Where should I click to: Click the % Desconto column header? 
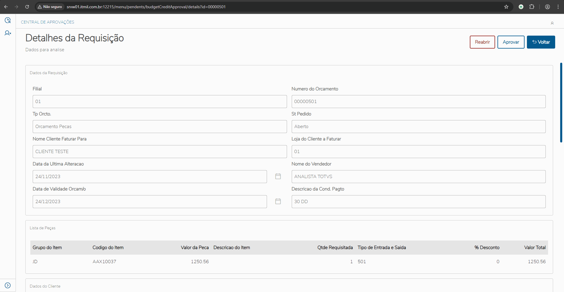(x=487, y=248)
